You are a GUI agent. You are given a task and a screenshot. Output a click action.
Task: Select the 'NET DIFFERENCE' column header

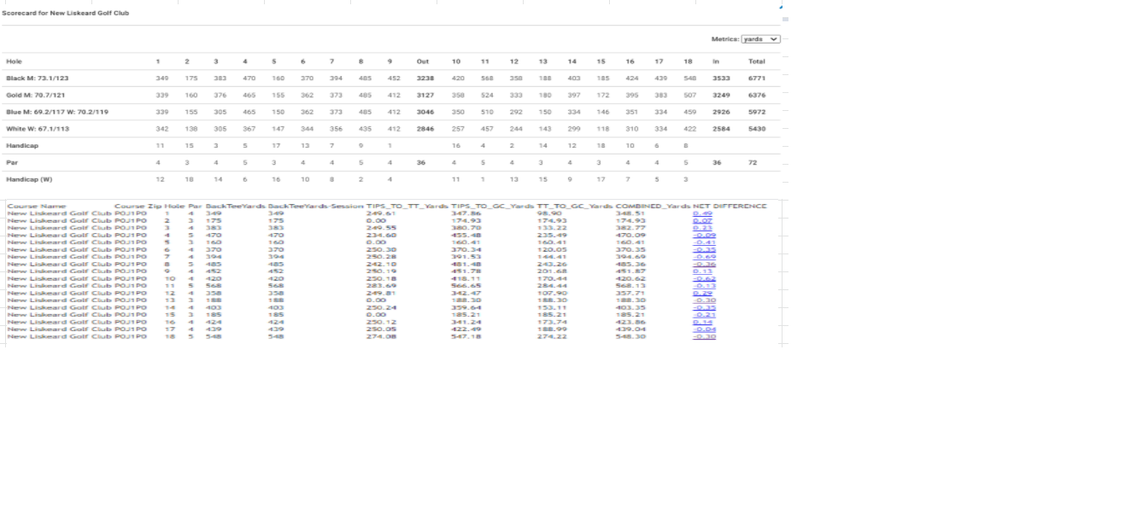tap(730, 206)
